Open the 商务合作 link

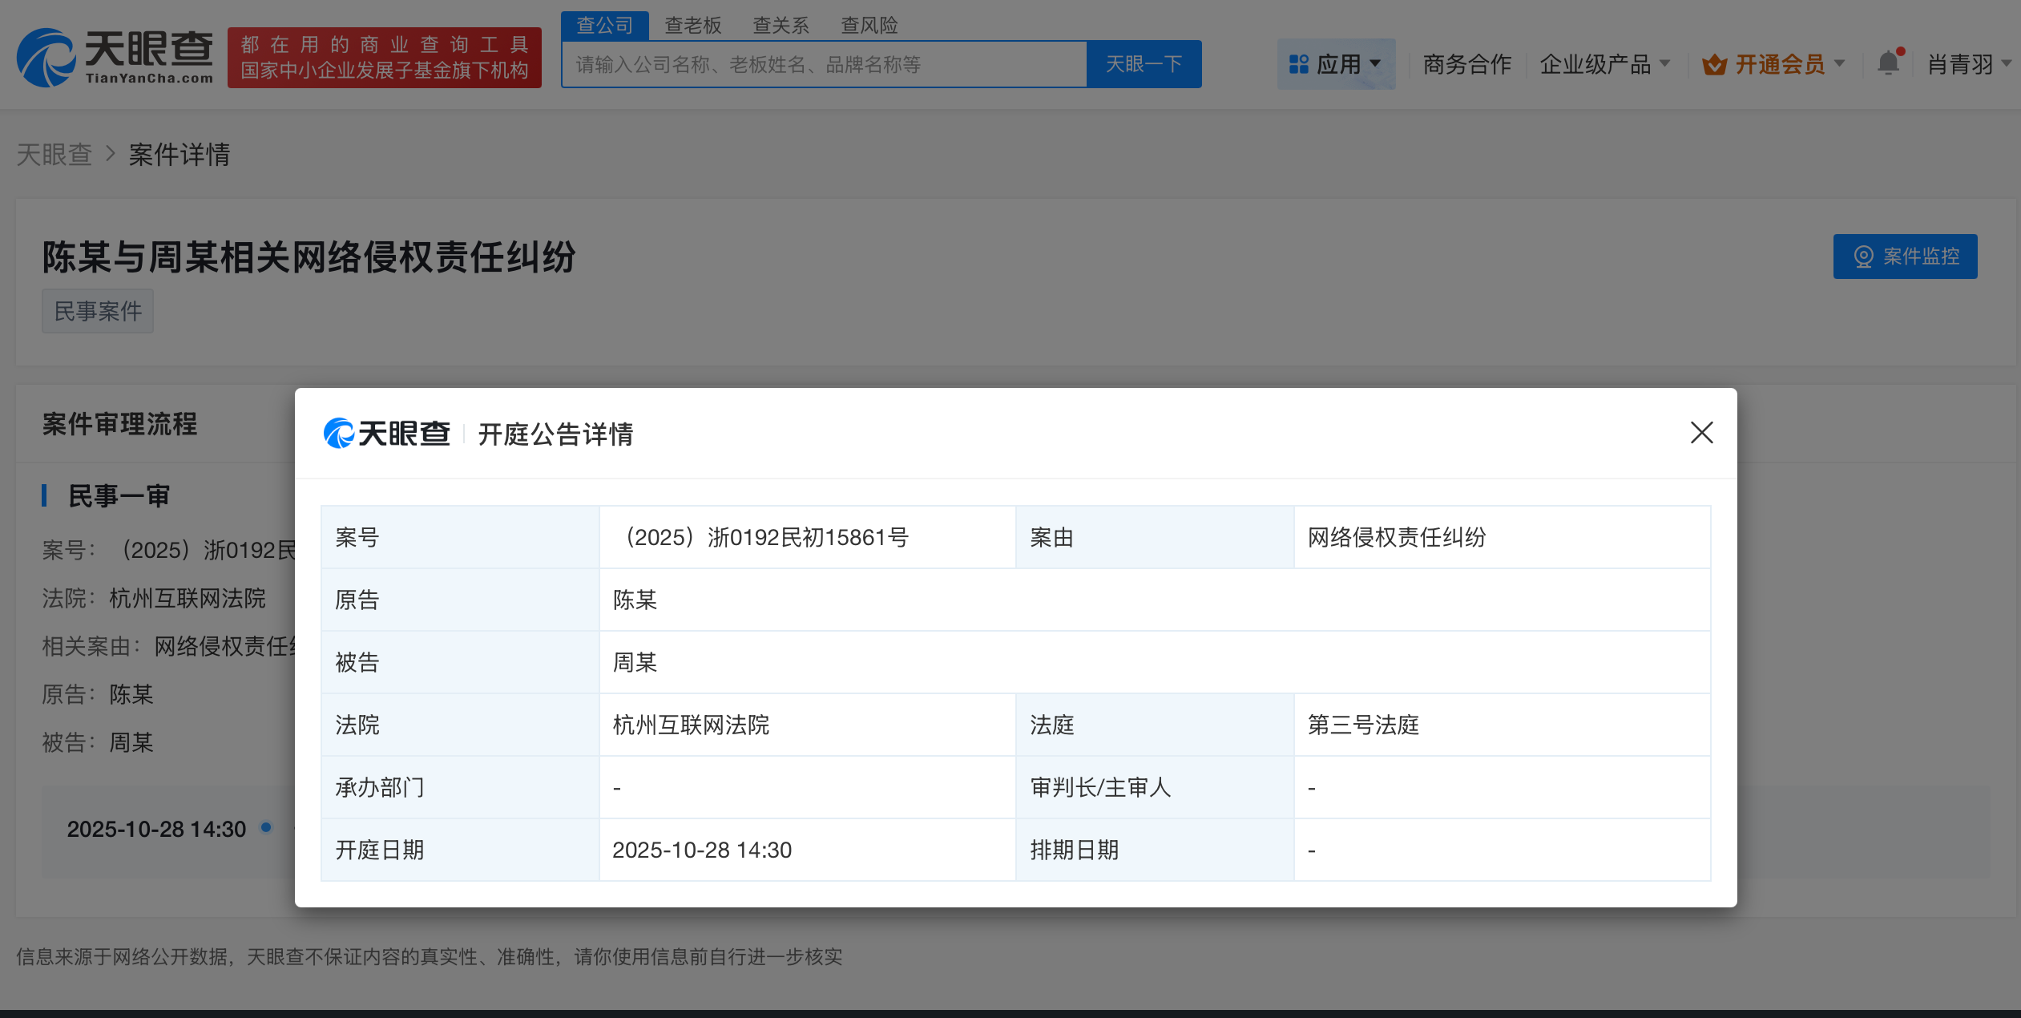point(1466,64)
